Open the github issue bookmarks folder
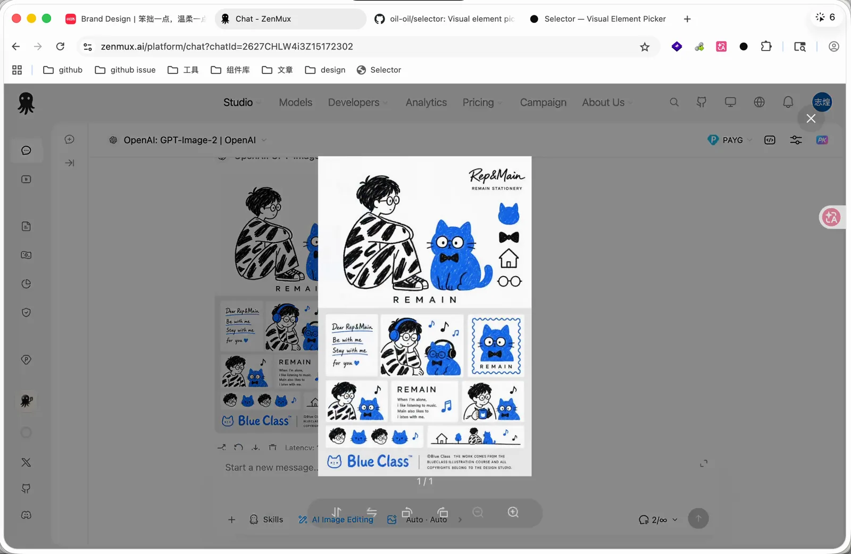This screenshot has height=554, width=851. tap(125, 70)
